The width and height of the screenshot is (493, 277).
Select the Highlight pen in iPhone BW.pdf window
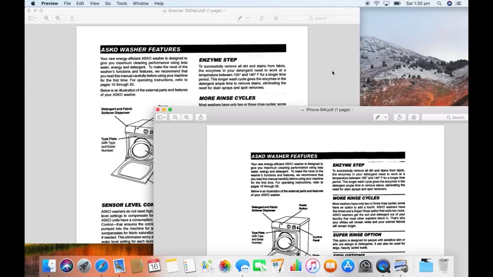click(378, 117)
